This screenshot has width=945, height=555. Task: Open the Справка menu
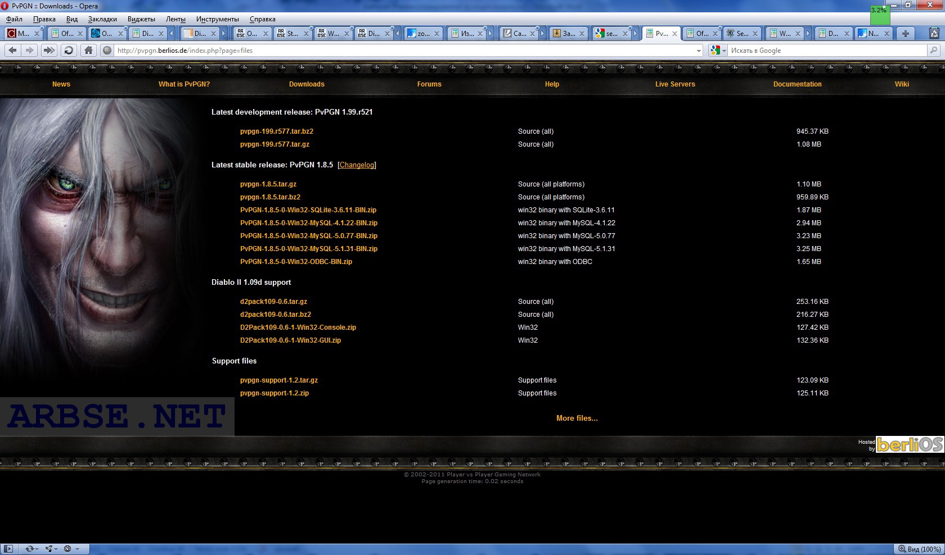263,19
